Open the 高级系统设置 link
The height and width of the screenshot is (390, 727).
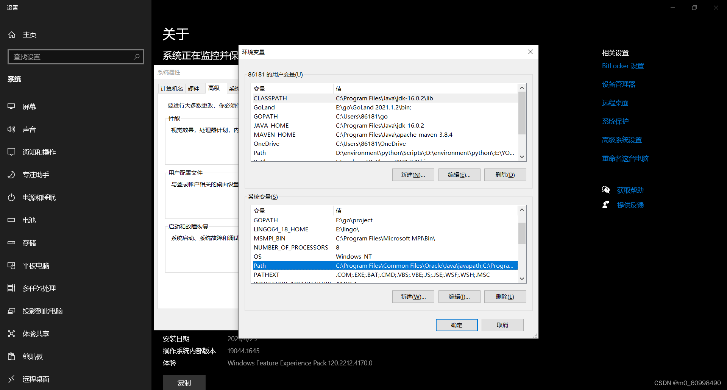(x=622, y=140)
